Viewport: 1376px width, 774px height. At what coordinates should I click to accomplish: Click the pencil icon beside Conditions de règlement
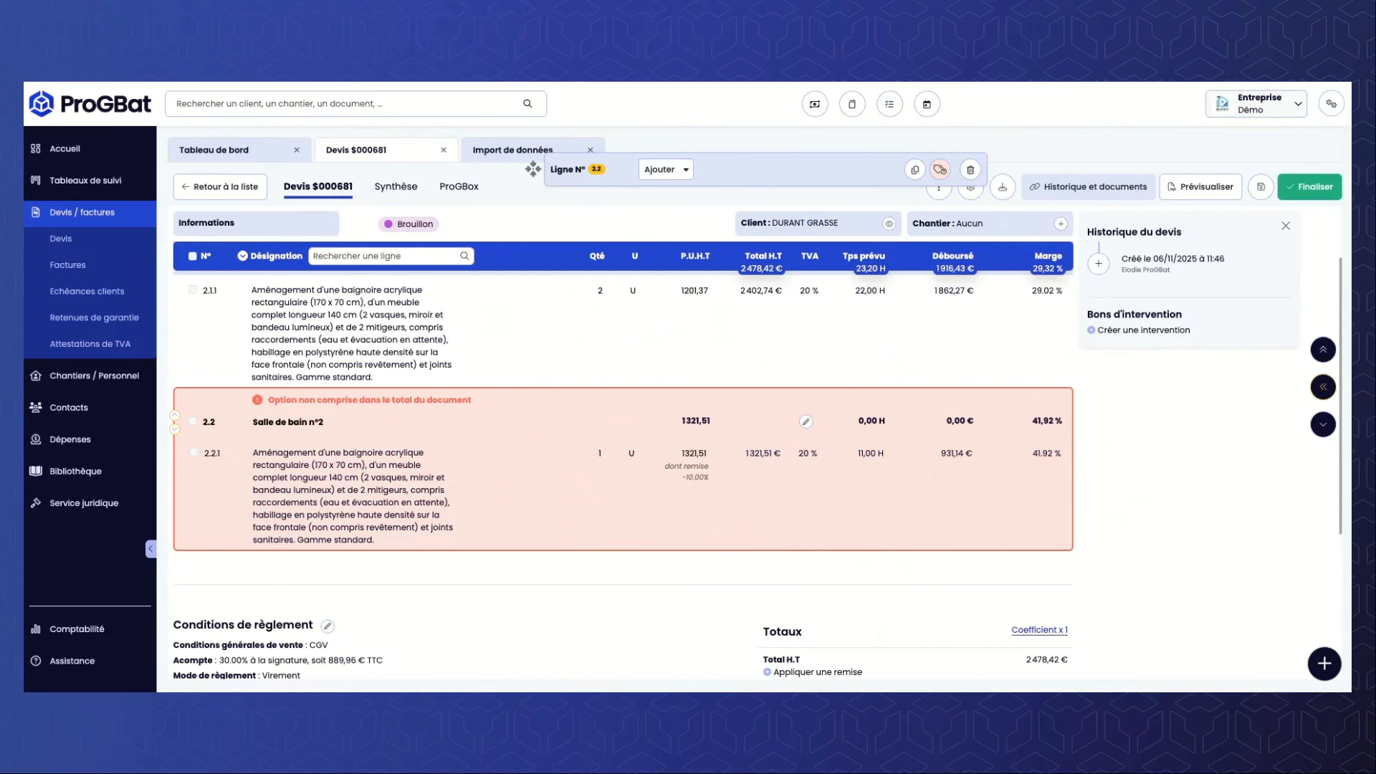pyautogui.click(x=328, y=626)
